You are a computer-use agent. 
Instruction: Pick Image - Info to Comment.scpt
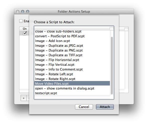(72, 69)
